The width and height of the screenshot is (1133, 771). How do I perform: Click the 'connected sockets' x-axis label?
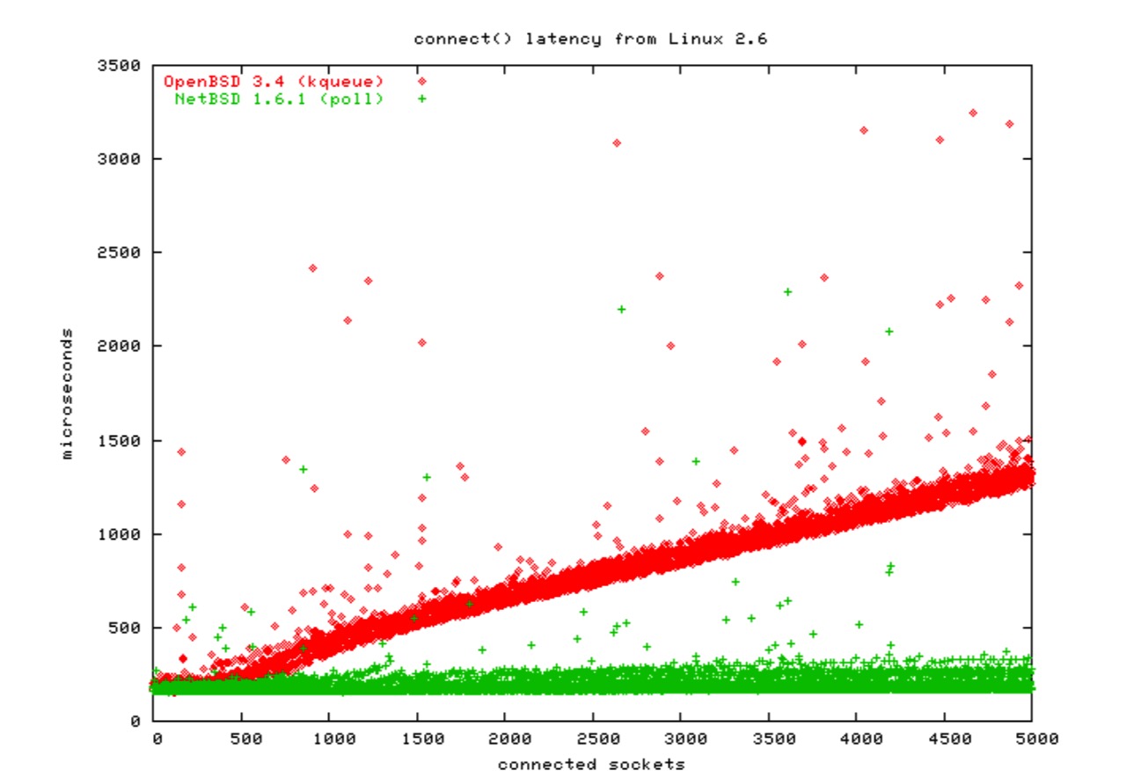click(591, 764)
